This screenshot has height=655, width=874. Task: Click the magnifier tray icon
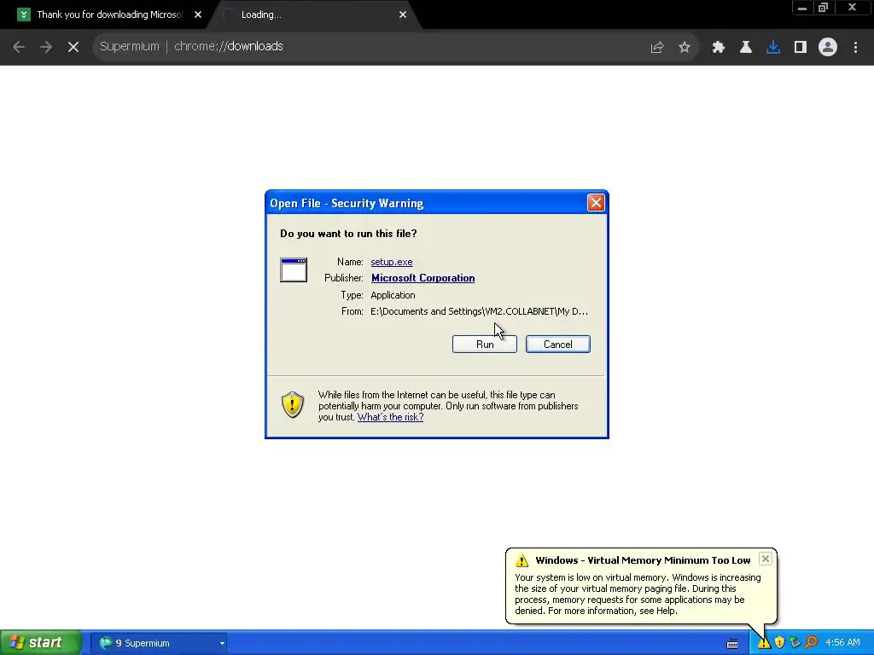tap(811, 643)
